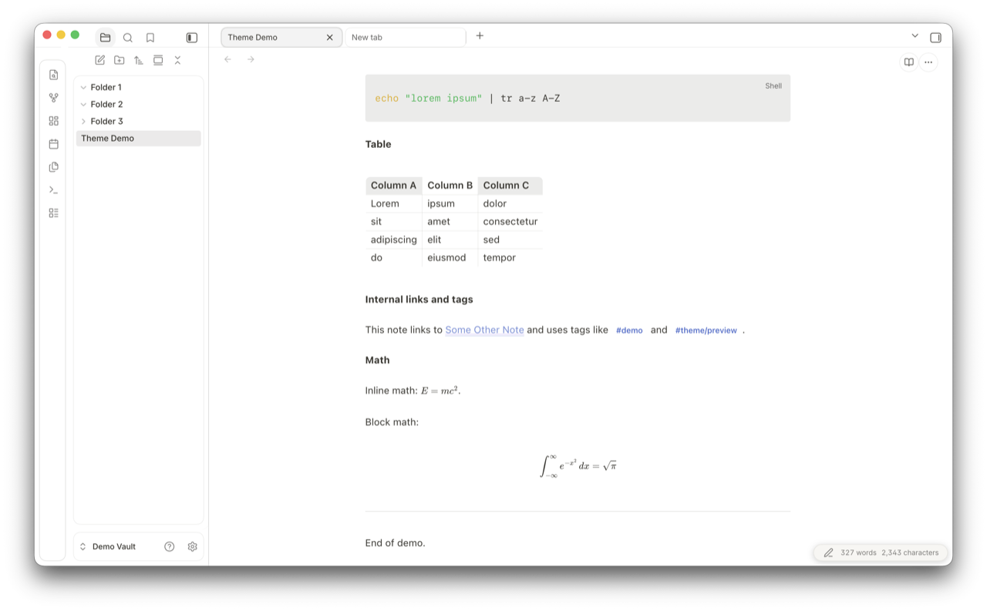Collapse all folders icon

177,60
